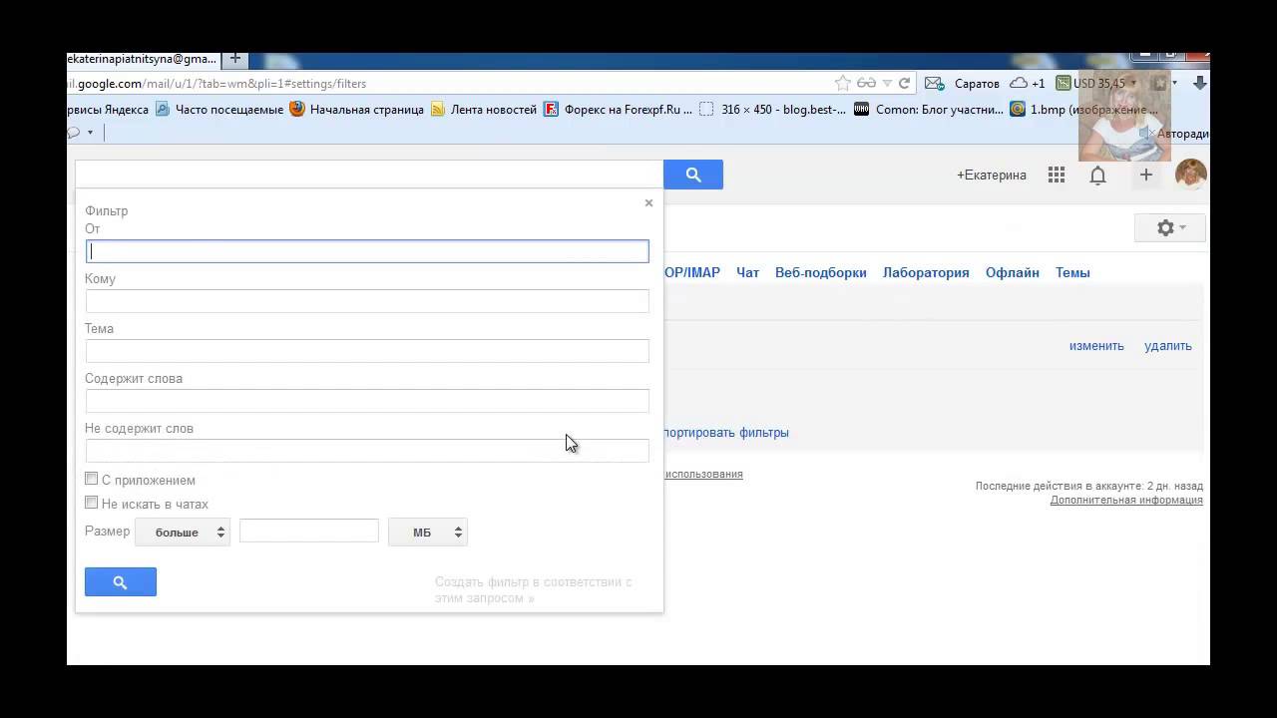
Task: Click the изменить filter link
Action: 1096,346
